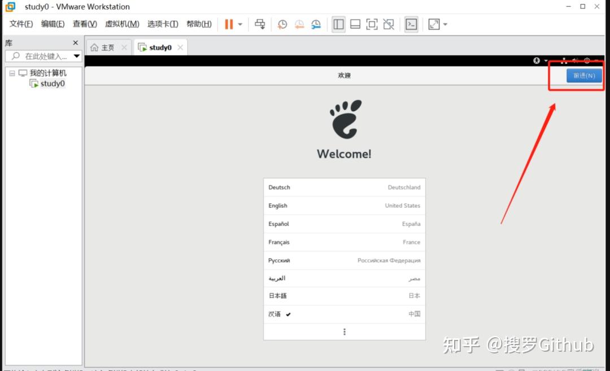Open the guest power menu icon
The image size is (610, 371).
pos(587,60)
